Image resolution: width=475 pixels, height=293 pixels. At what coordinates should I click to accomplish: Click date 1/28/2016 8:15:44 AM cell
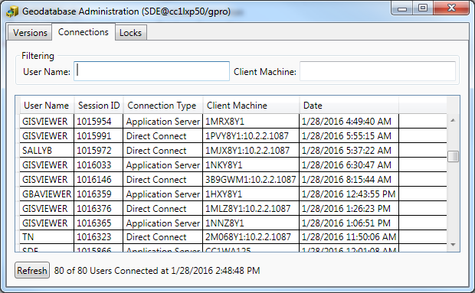[x=349, y=179]
